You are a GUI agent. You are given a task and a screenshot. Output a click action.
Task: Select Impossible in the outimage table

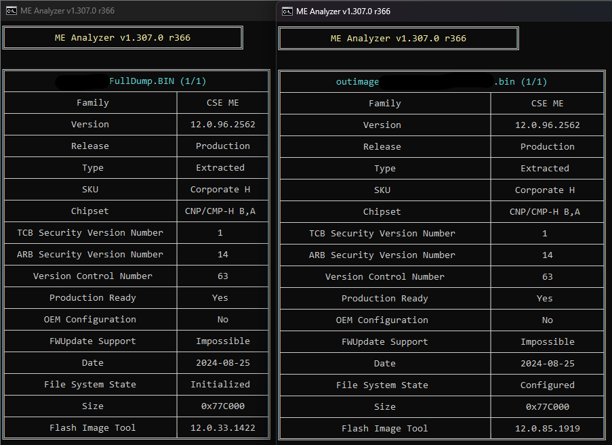547,342
